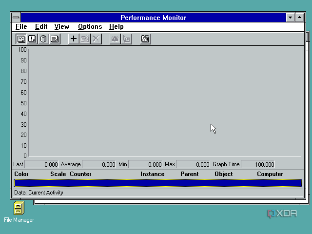Open the Options menu
Viewport: 312px width, 234px height.
pos(90,27)
